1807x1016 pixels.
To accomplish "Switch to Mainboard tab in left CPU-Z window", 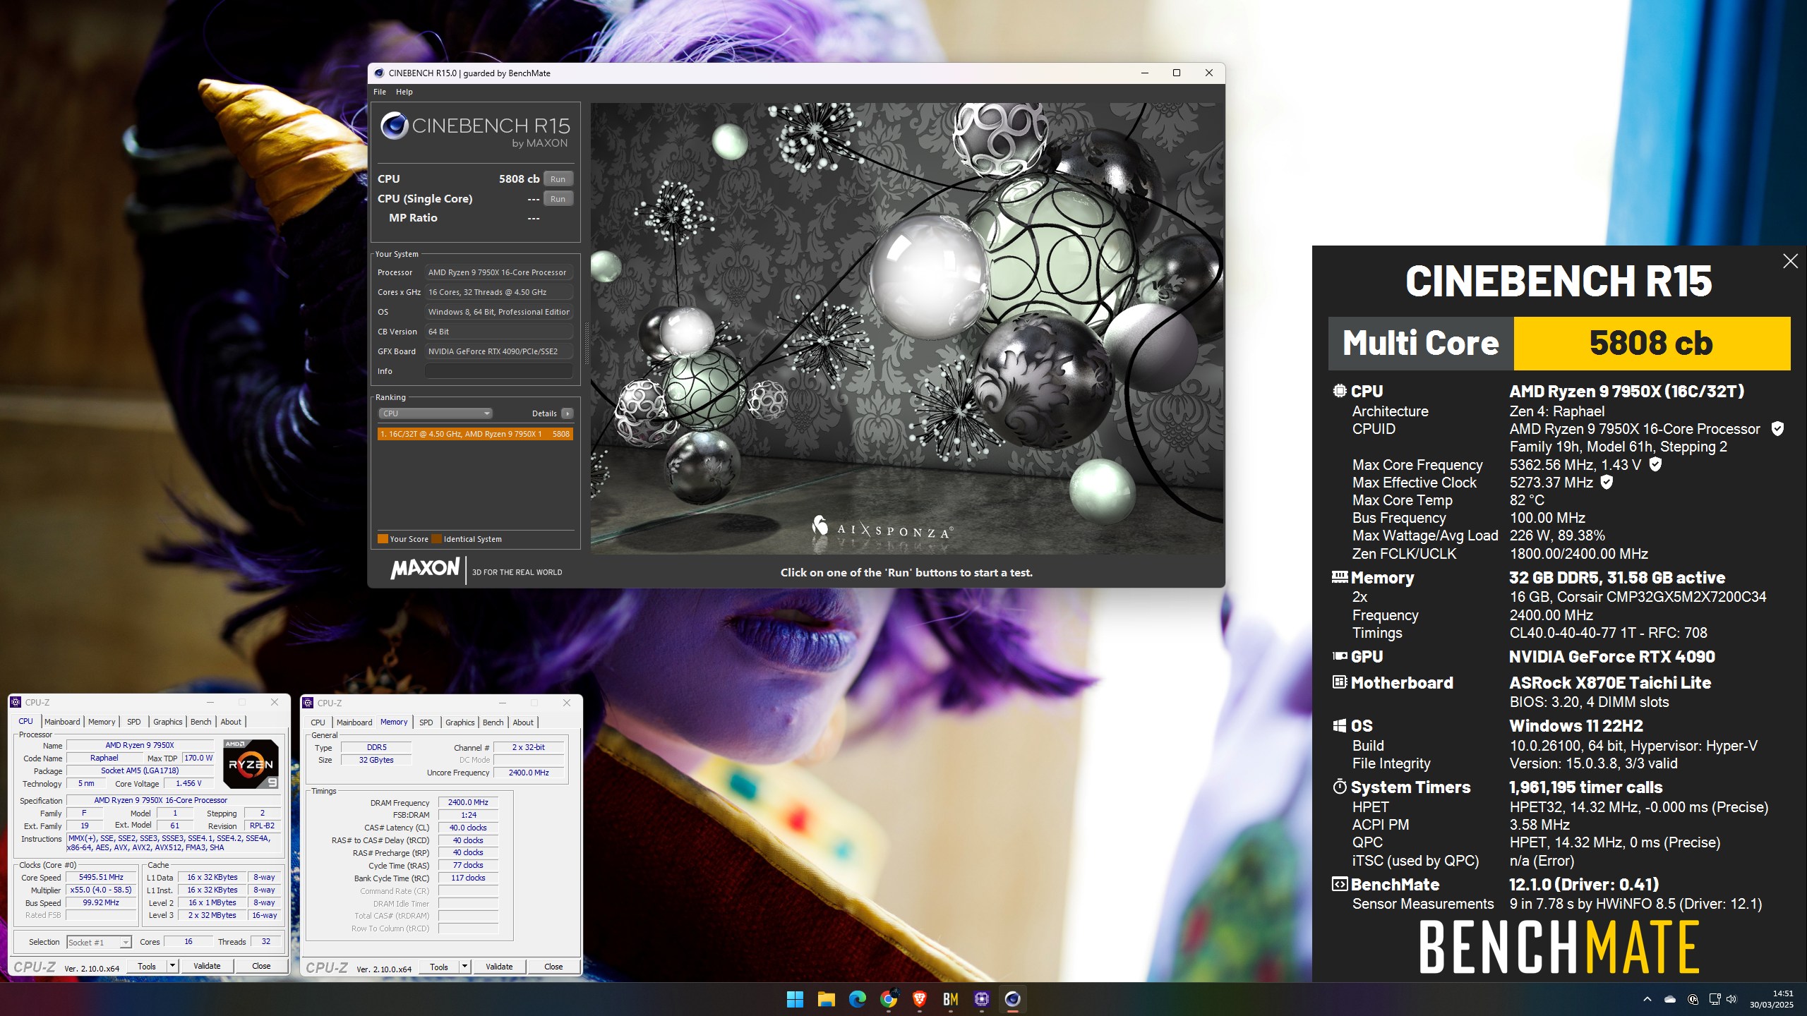I will 62,722.
